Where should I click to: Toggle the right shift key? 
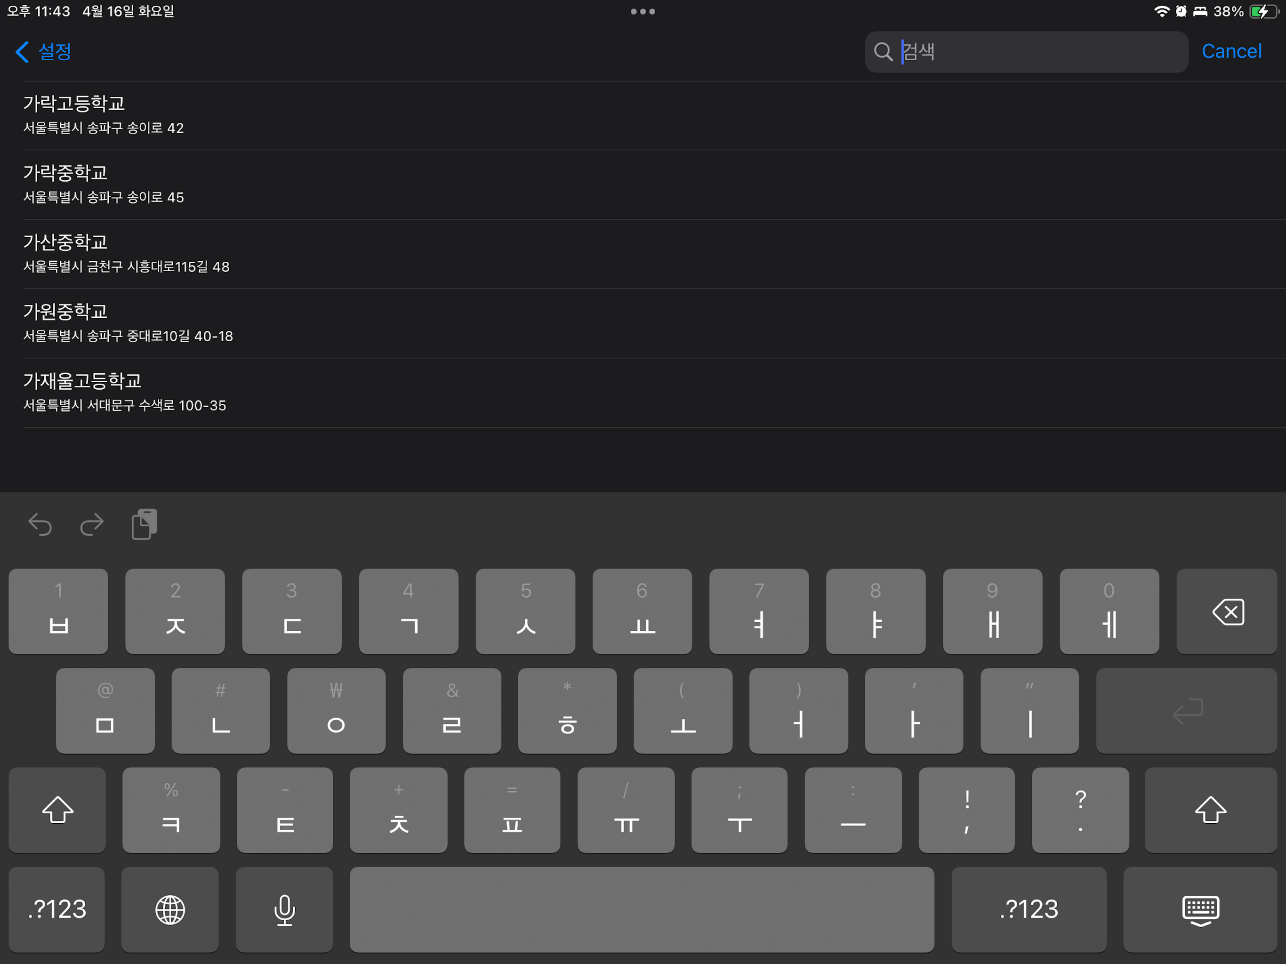pyautogui.click(x=1210, y=810)
